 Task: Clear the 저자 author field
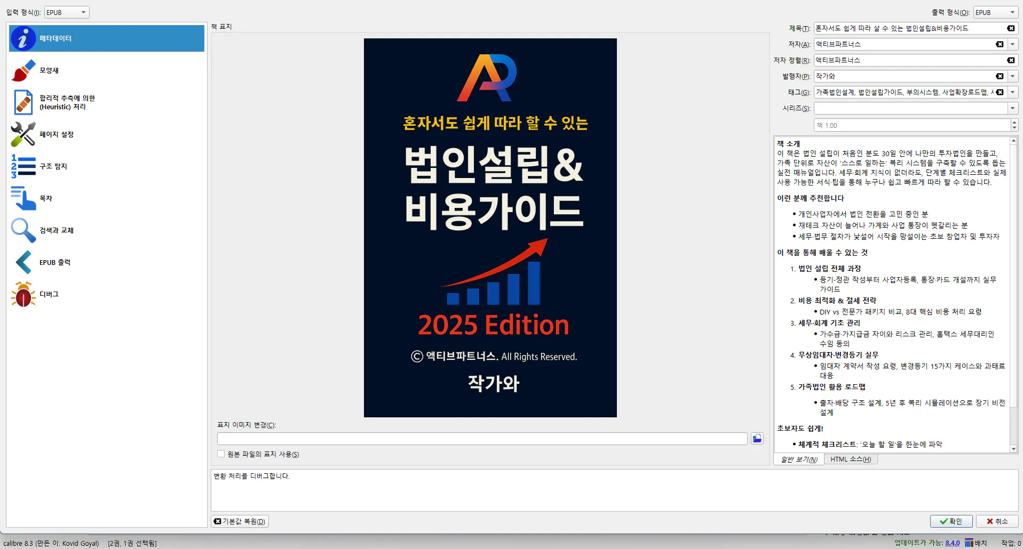point(1000,44)
